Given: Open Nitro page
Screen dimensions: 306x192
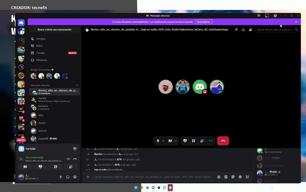Looking at the screenshot, I should point(54,46).
